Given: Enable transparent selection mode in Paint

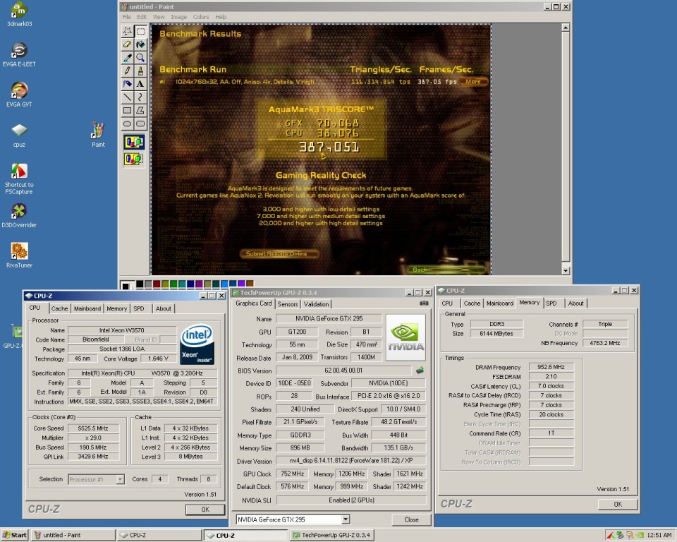Looking at the screenshot, I should click(134, 159).
